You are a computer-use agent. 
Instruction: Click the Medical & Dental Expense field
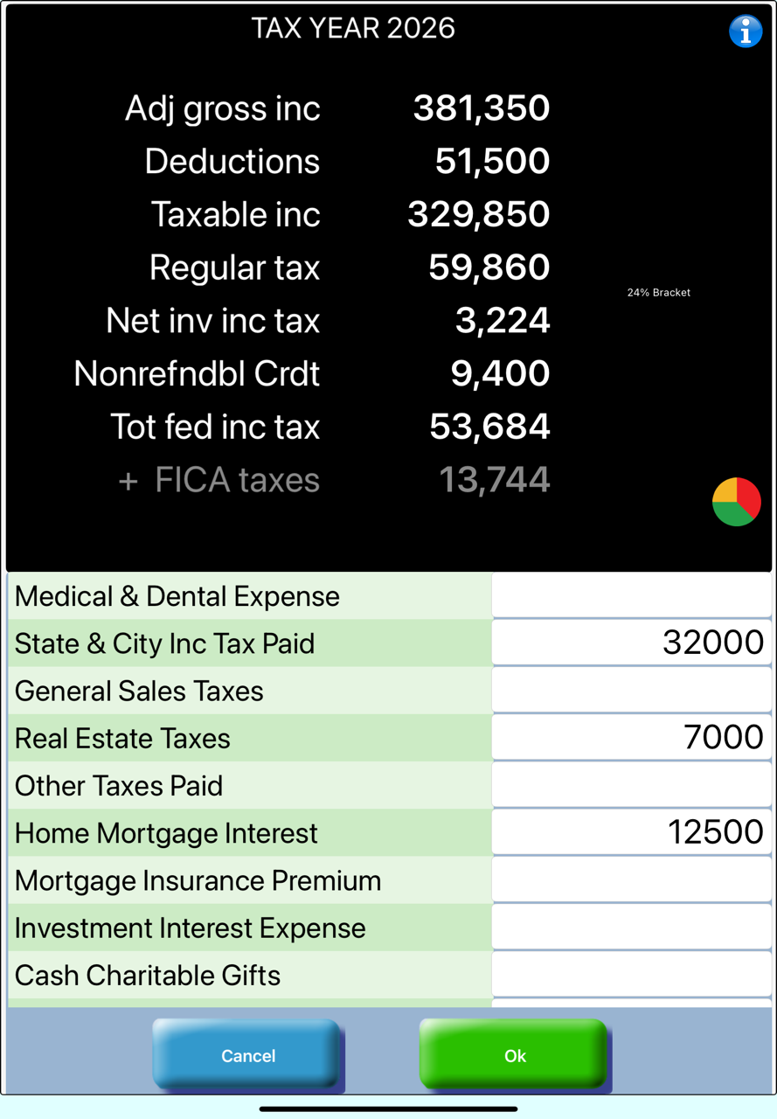[x=631, y=596]
